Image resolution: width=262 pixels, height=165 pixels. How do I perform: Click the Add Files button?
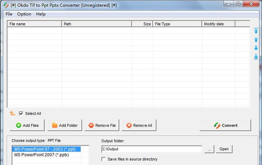tap(27, 125)
